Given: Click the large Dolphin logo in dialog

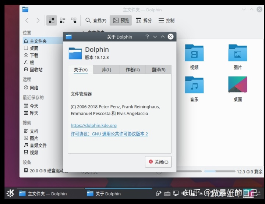Looking at the screenshot, I should click(x=75, y=53).
